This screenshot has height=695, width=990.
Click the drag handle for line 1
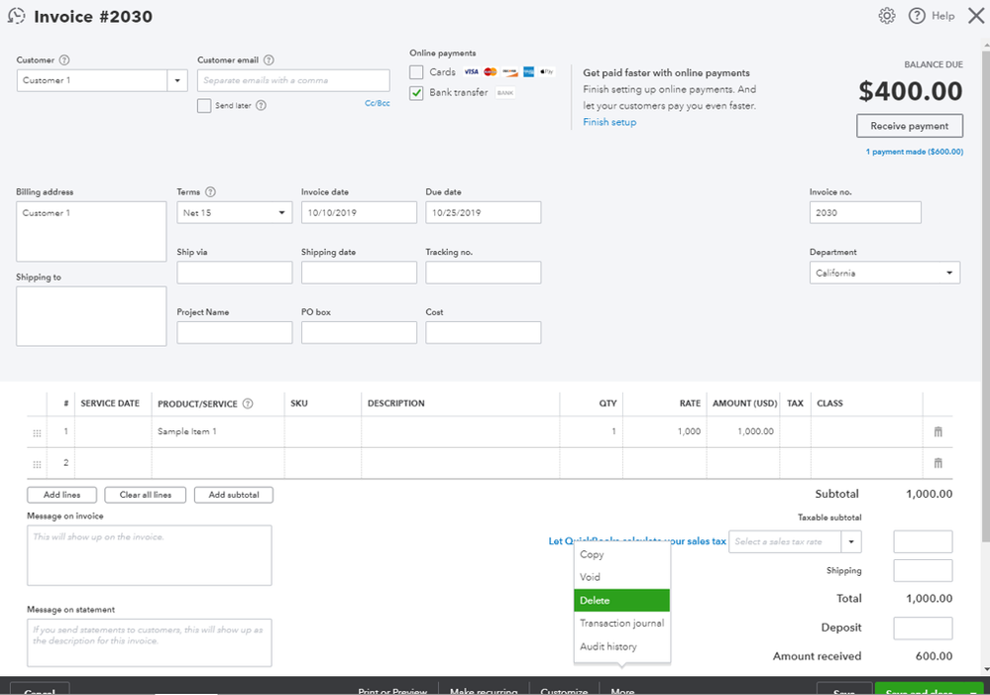38,433
